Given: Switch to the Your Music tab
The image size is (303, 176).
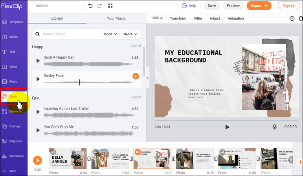Looking at the screenshot, I should (x=116, y=18).
